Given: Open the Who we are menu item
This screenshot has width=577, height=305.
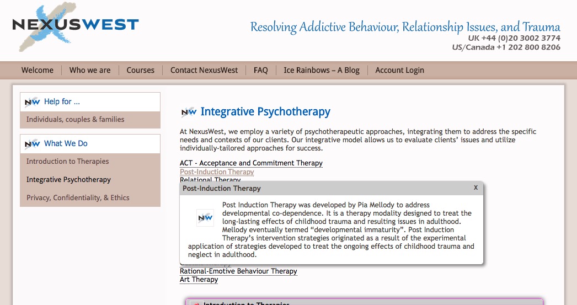Looking at the screenshot, I should (x=90, y=70).
